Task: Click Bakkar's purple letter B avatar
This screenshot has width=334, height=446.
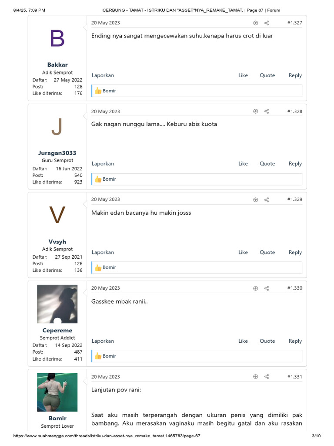Action: pyautogui.click(x=57, y=39)
